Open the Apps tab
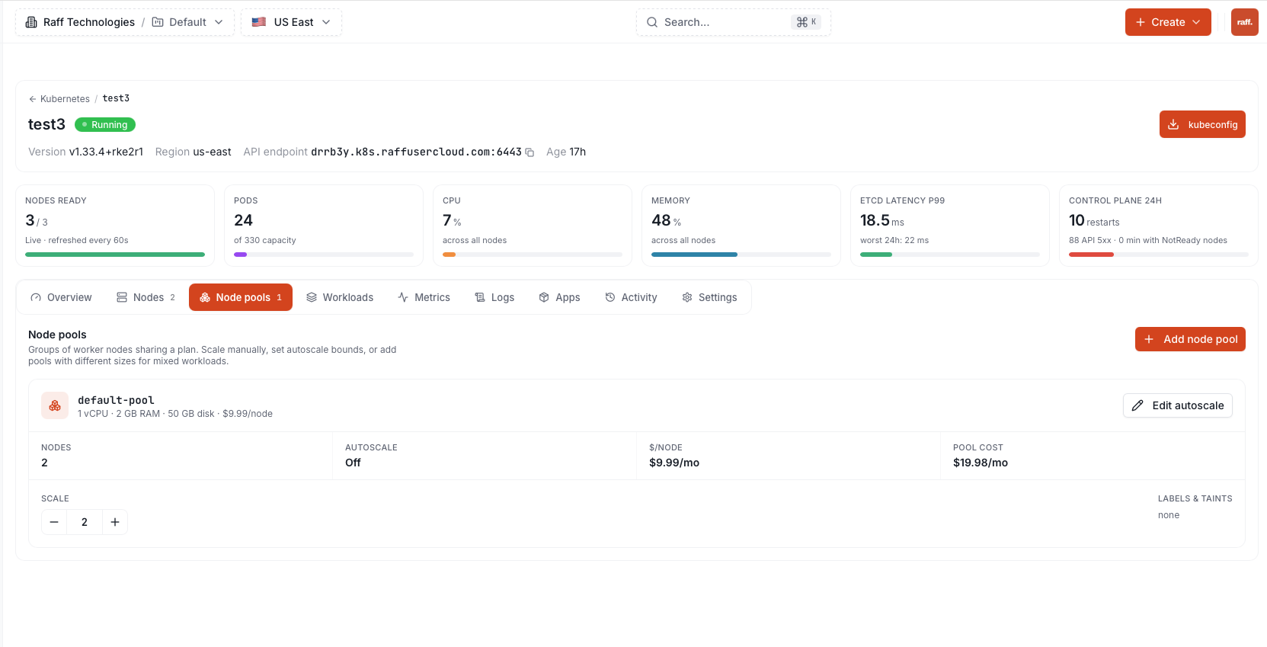 [x=559, y=297]
